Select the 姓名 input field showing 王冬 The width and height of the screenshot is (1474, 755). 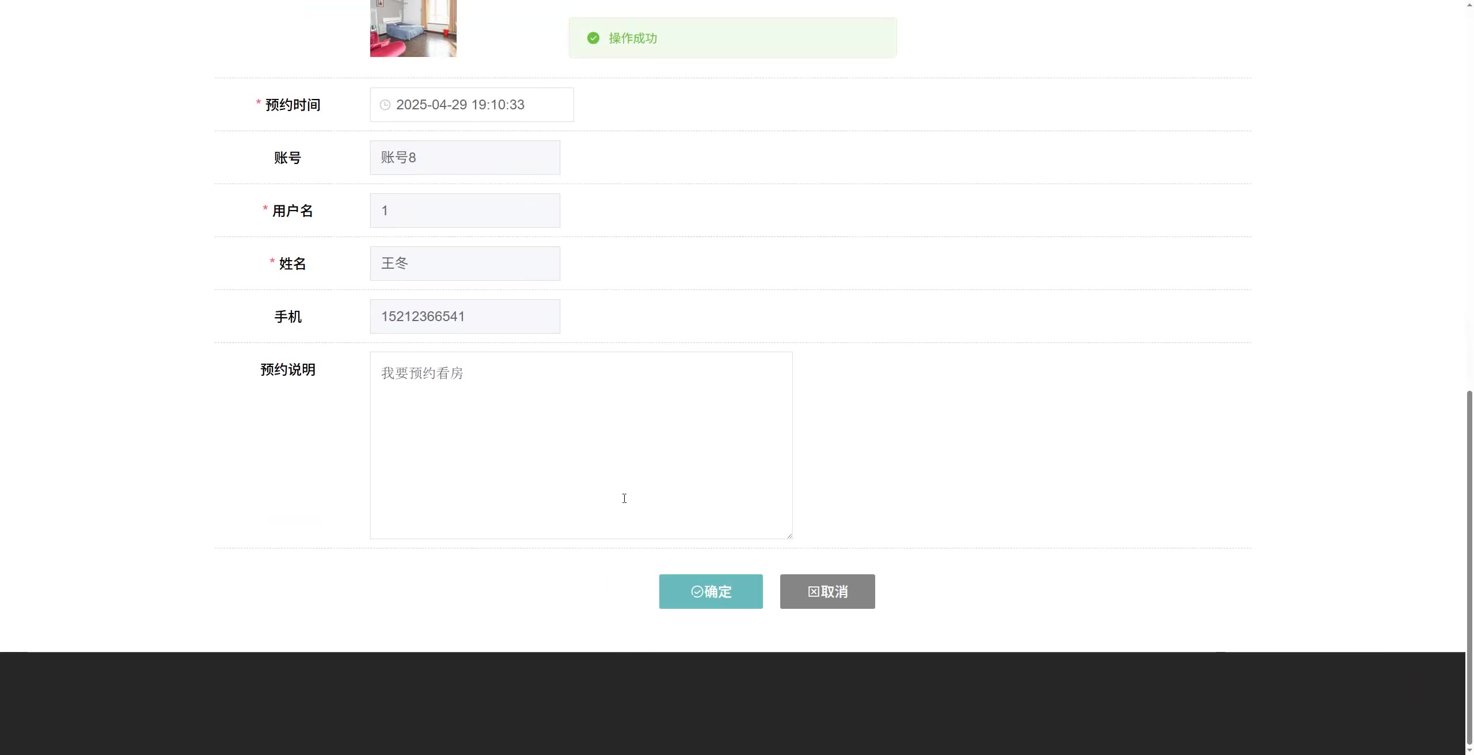465,264
